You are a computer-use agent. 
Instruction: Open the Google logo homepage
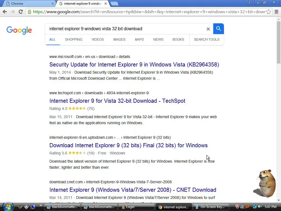pos(19,30)
